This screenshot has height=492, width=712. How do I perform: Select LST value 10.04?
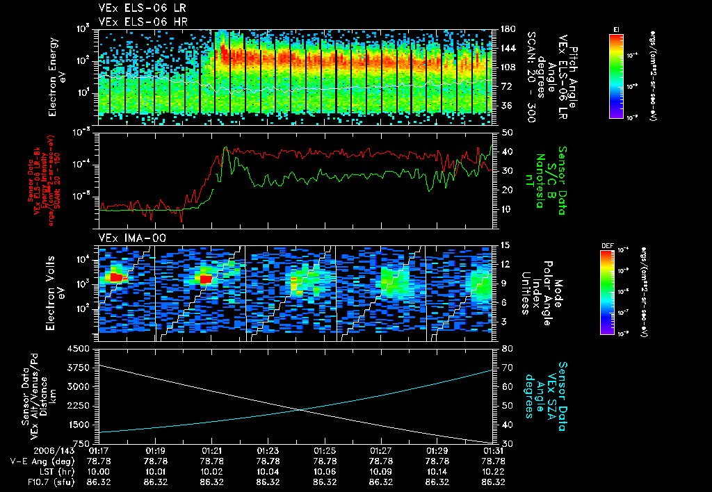(268, 472)
